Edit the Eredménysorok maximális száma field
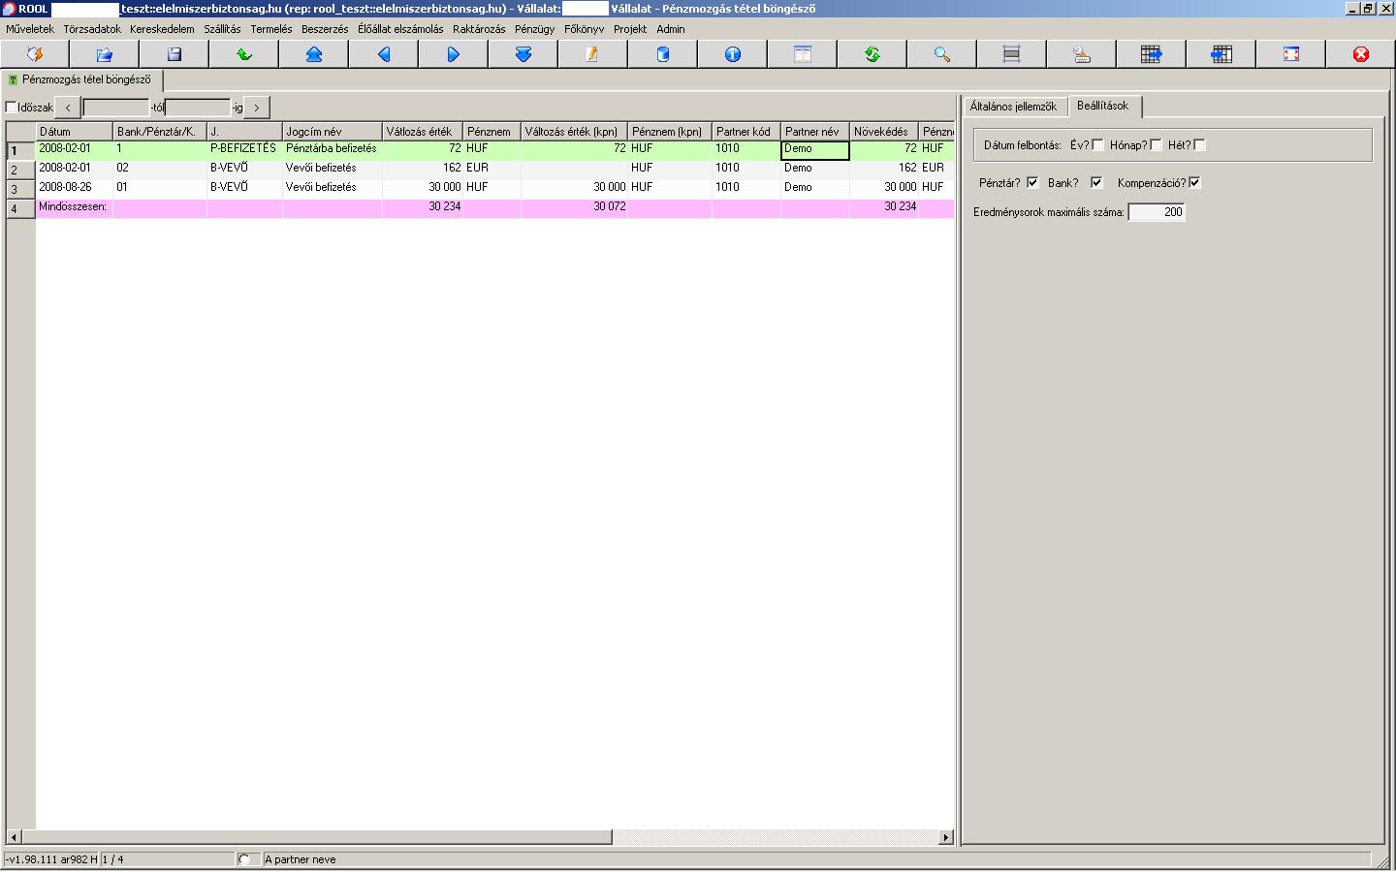Screen dimensions: 1396x872 coord(1157,212)
